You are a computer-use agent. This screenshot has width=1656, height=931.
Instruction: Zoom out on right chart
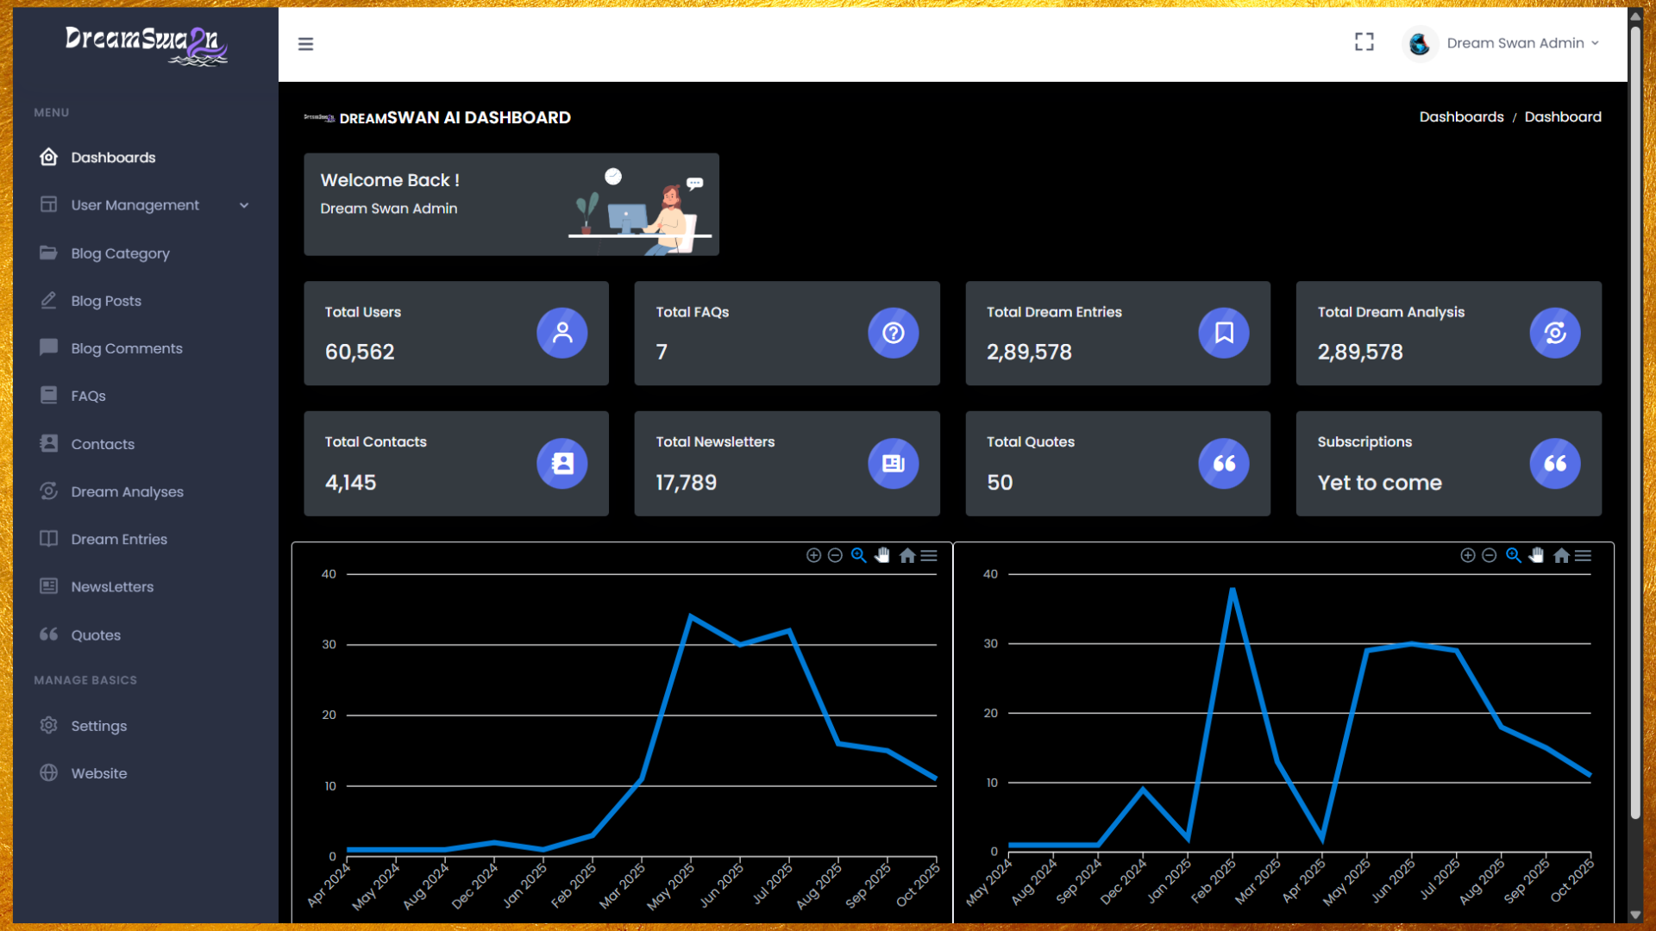point(1489,555)
